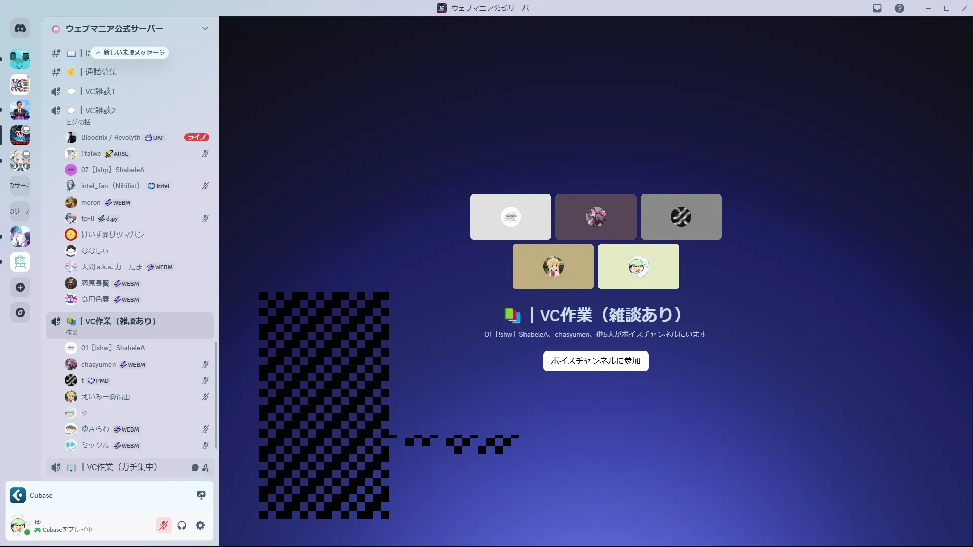This screenshot has height=547, width=973.
Task: Click Bloodnix / Revolyth user with ライブ badge
Action: click(110, 137)
